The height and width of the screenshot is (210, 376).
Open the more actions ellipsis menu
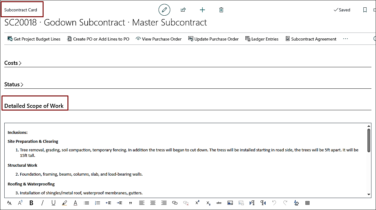click(346, 39)
